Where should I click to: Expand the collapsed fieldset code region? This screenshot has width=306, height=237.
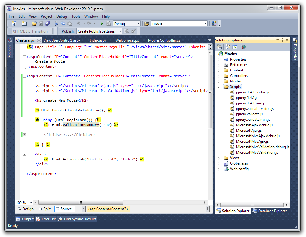click(24, 134)
